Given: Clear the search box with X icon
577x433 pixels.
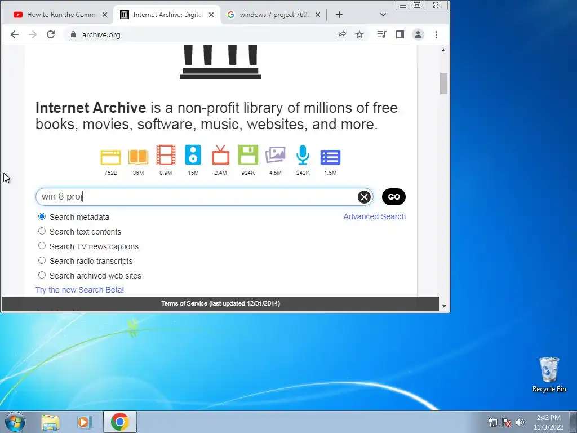Looking at the screenshot, I should pos(364,197).
